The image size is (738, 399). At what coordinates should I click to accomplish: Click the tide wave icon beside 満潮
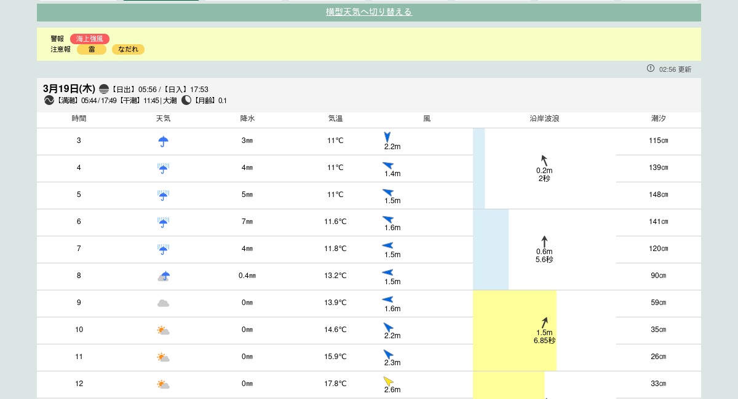point(49,100)
